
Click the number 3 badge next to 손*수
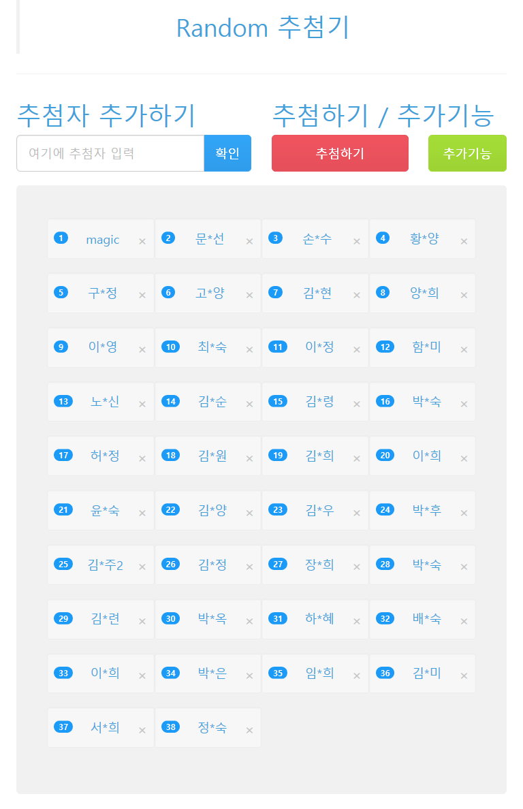275,238
